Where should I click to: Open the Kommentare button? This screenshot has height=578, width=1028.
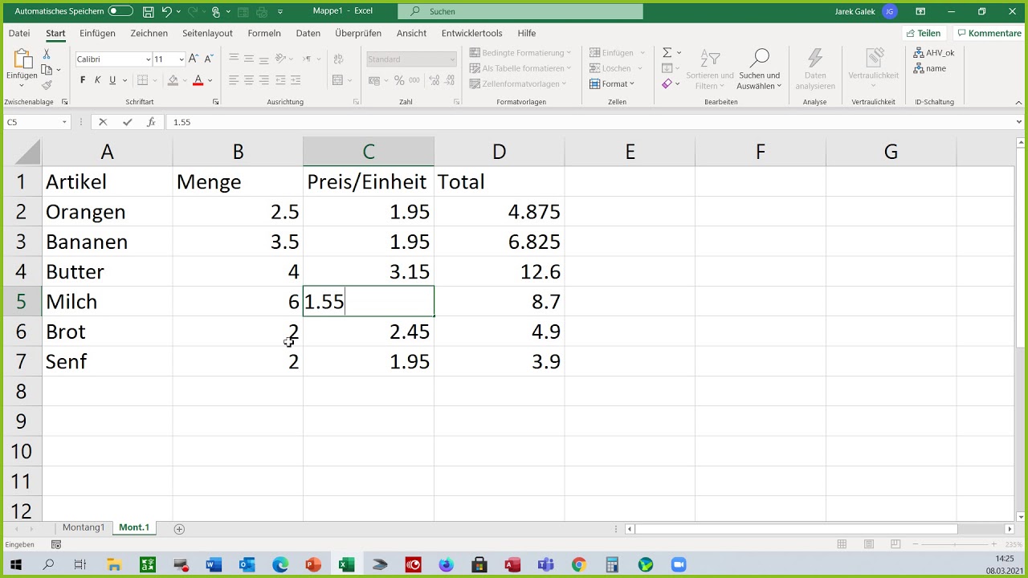coord(988,33)
